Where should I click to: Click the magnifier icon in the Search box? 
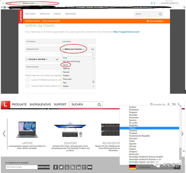coord(160,14)
